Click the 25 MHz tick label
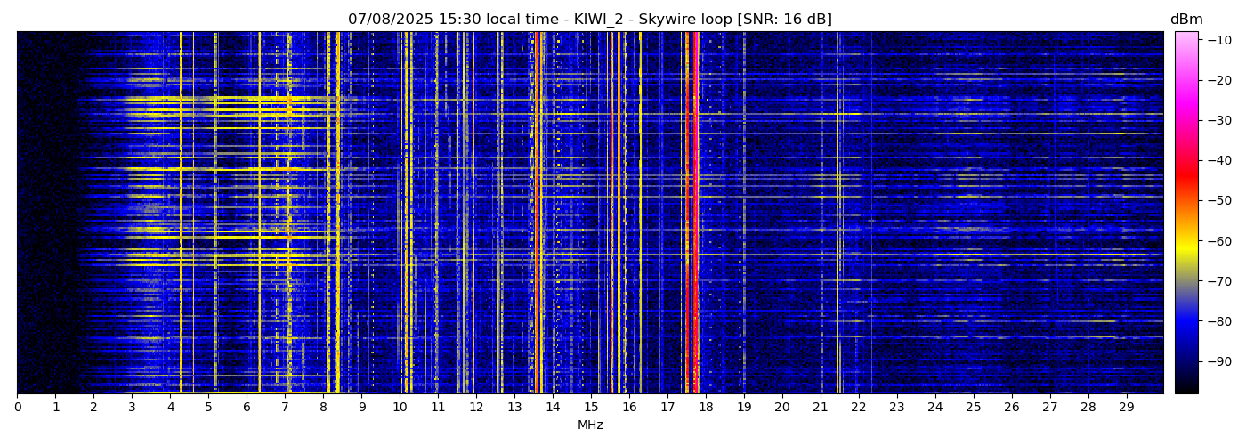This screenshot has height=445, width=1246. (973, 408)
